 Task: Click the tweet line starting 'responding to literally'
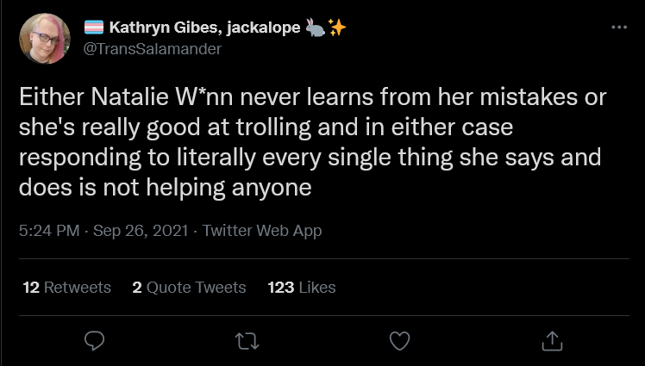[310, 158]
